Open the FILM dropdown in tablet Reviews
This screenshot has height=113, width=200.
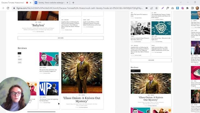coord(136,71)
